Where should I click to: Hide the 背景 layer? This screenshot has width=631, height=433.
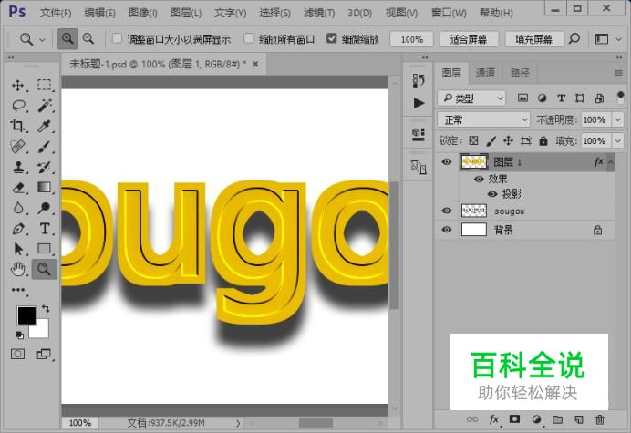point(446,230)
